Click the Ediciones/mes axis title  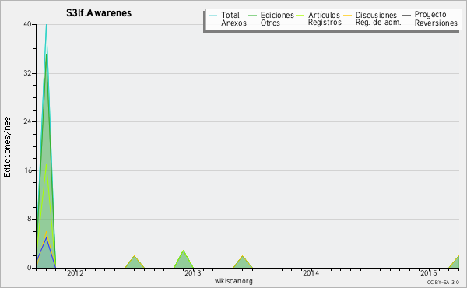(7, 147)
